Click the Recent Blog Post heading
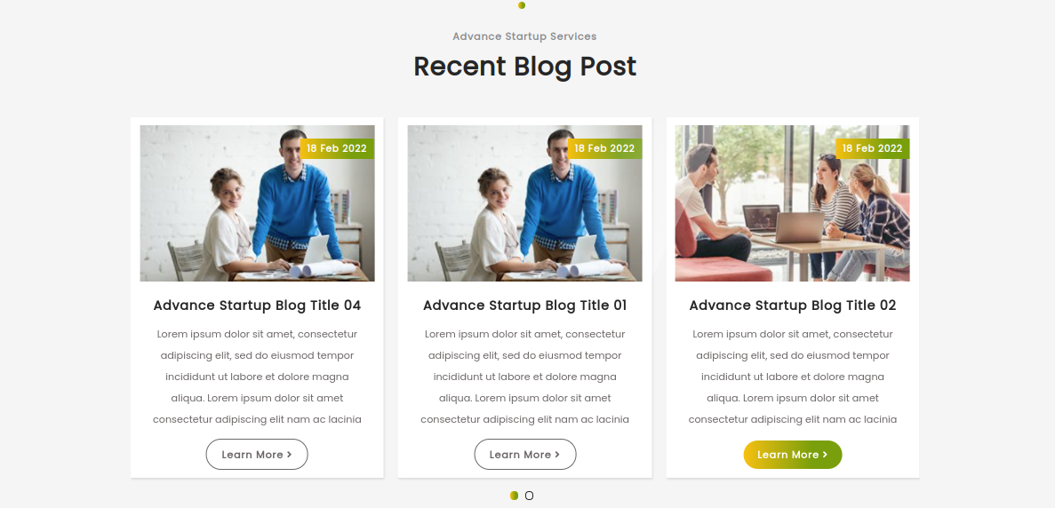This screenshot has height=508, width=1055. click(524, 66)
